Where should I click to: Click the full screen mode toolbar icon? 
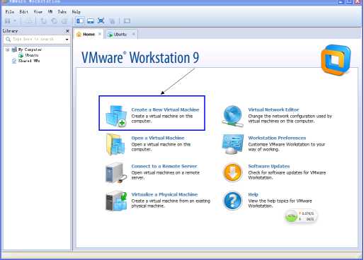[x=101, y=20]
